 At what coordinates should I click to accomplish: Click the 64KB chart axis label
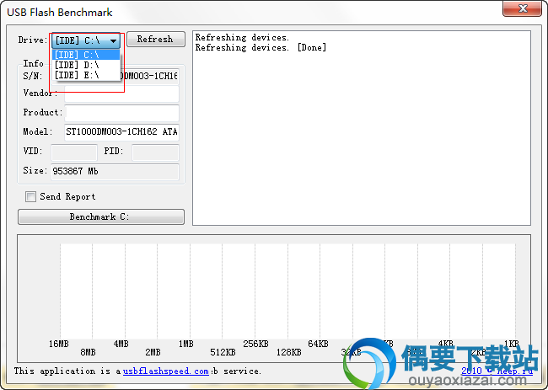point(318,344)
